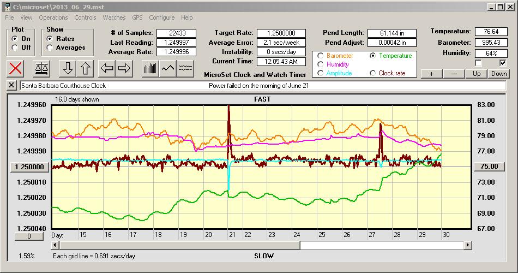Viewport: 518px width, 273px height.
Task: Open the File menu
Action: pyautogui.click(x=9, y=17)
